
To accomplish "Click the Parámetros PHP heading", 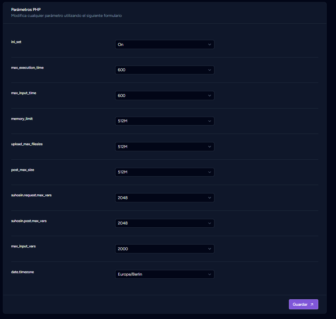I will pyautogui.click(x=26, y=9).
